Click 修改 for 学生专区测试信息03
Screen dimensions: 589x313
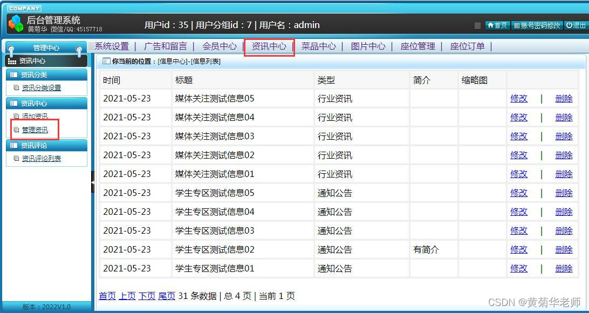pos(519,230)
